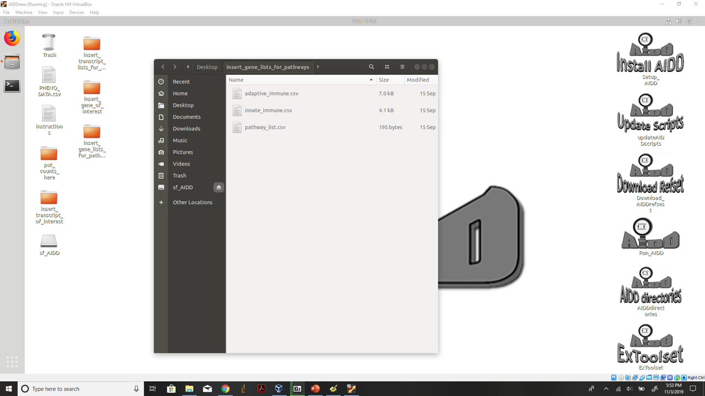Open the clock showing Sun 17:53
This screenshot has height=396, width=705.
365,21
